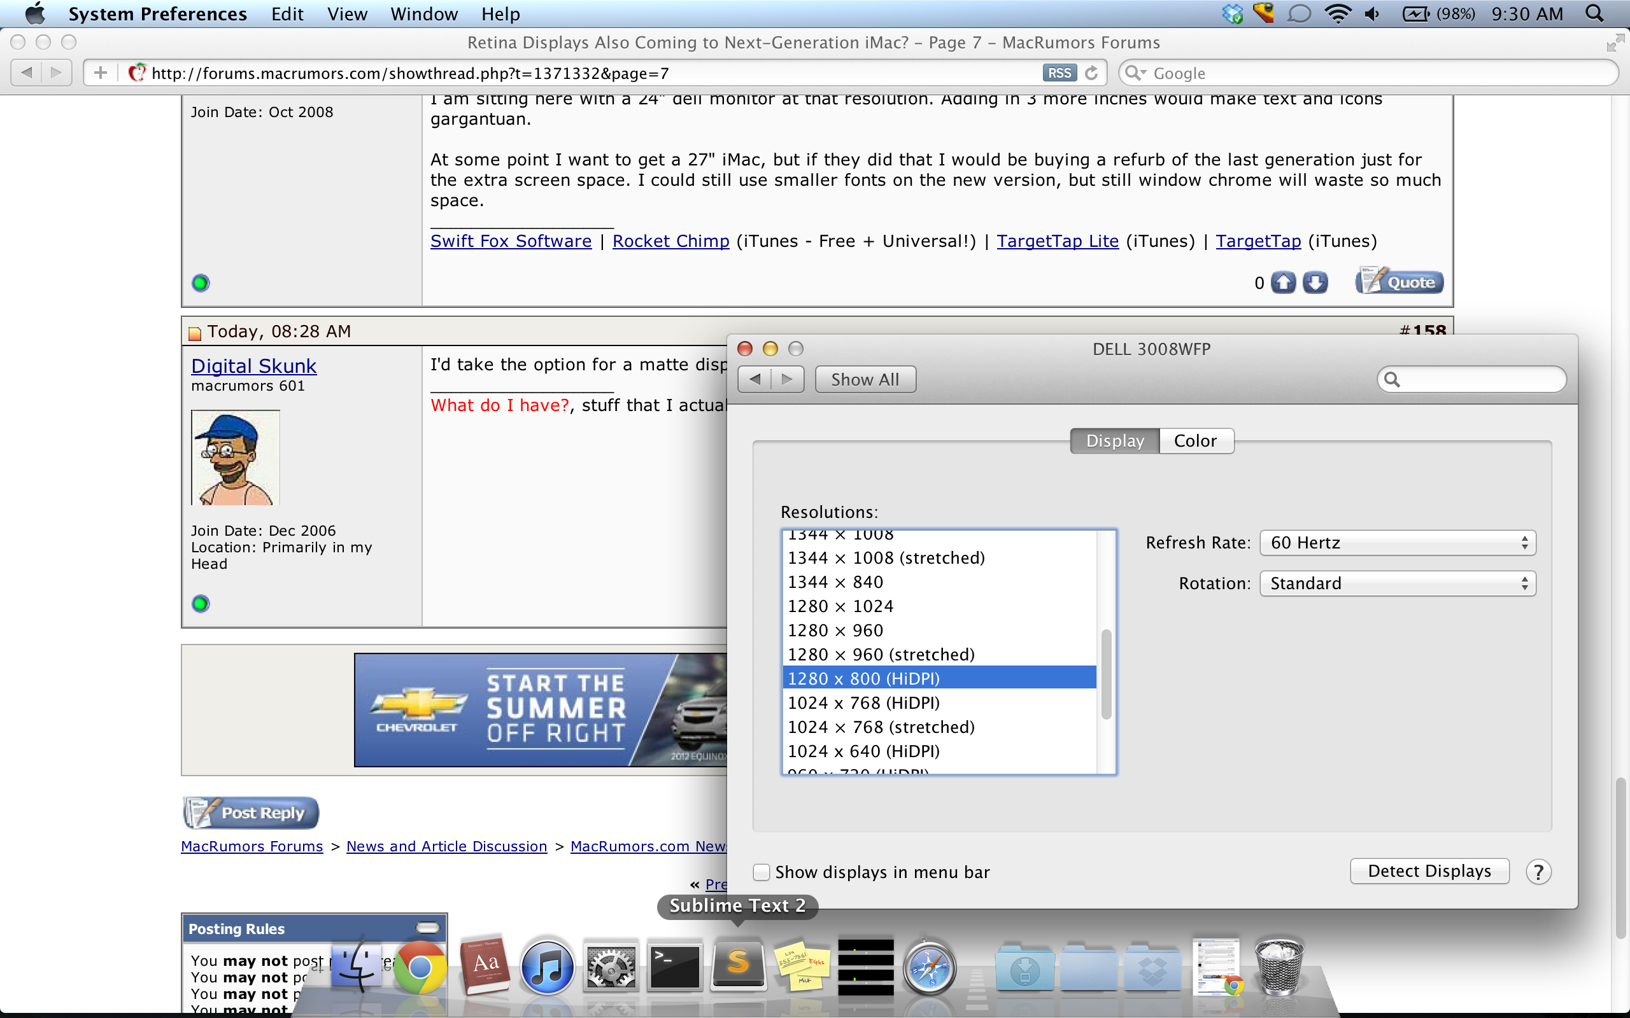Click the Safari compass dock icon
Screen dimensions: 1630x1018
click(x=929, y=968)
